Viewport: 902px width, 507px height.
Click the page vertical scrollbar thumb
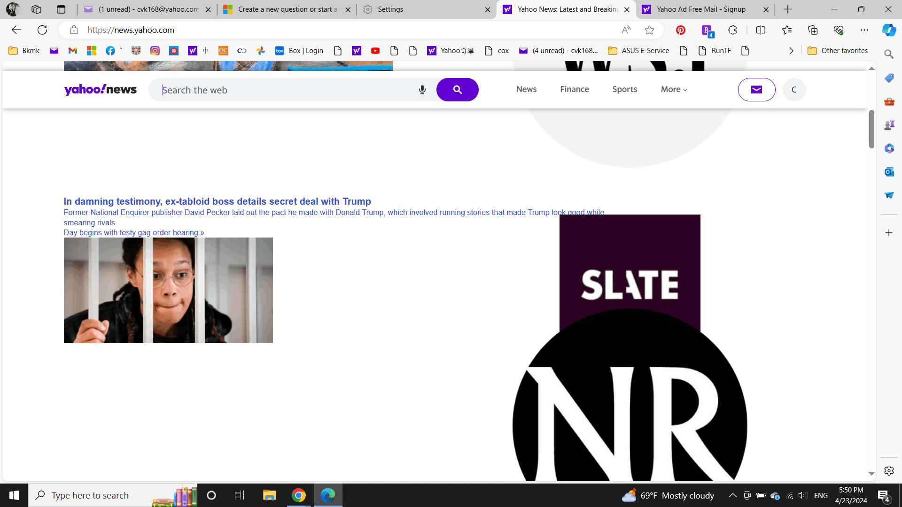[x=871, y=129]
